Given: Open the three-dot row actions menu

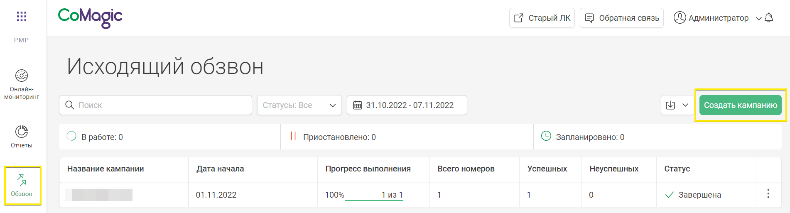Looking at the screenshot, I should pos(768,194).
